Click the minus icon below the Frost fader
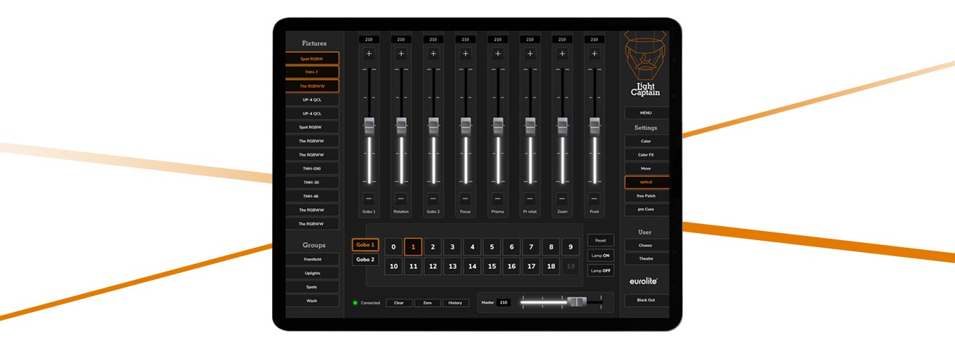Screen dimensions: 955x349 pos(594,198)
